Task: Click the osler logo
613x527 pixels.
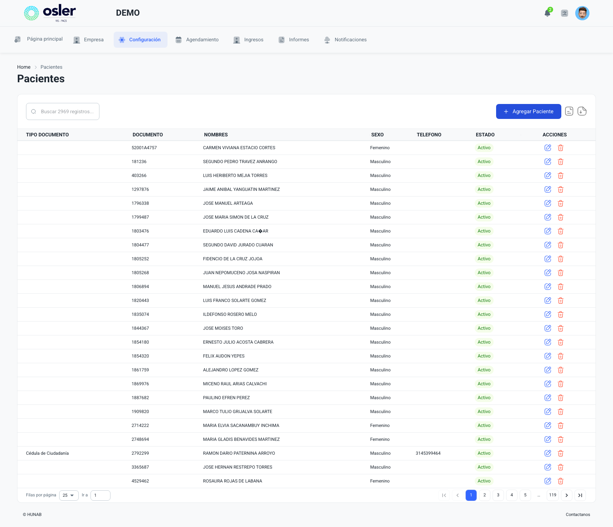Action: 50,13
